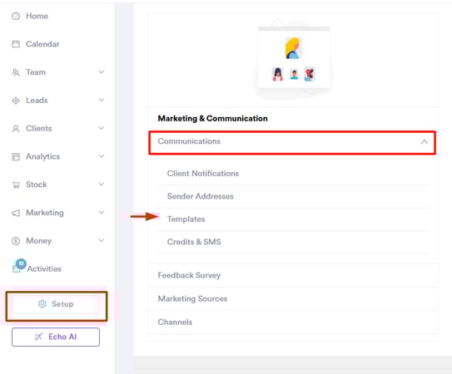The width and height of the screenshot is (452, 374).
Task: Expand the Team menu chevron
Action: [102, 71]
